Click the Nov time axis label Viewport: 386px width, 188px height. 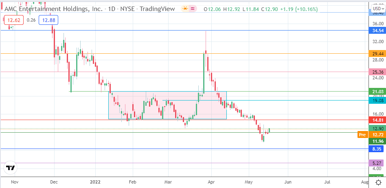[15, 182]
